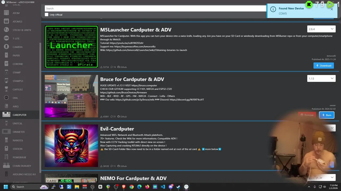
Task: Select the ARDUINO NESSO N1 device icon
Action: [x=6, y=174]
